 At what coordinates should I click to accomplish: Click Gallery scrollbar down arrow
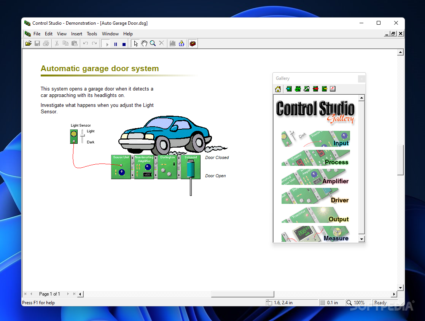click(361, 239)
